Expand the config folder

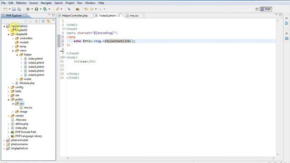9,87
